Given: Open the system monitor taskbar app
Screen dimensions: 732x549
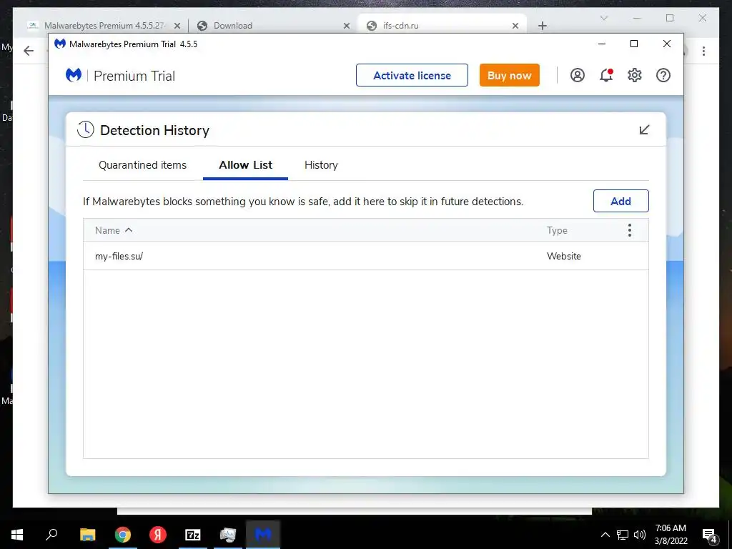Looking at the screenshot, I should click(x=228, y=535).
